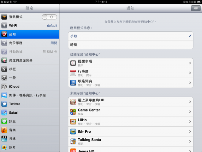Tap the Airplane Mode icon in sidebar

[x=4, y=17]
